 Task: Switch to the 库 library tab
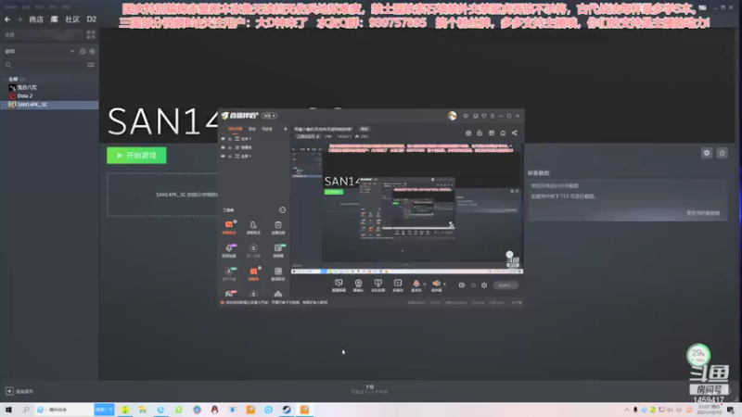(x=55, y=19)
